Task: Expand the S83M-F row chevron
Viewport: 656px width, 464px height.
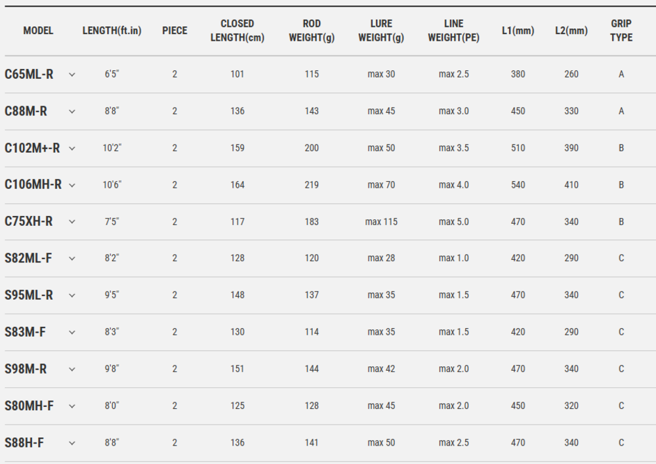Action: pyautogui.click(x=72, y=332)
